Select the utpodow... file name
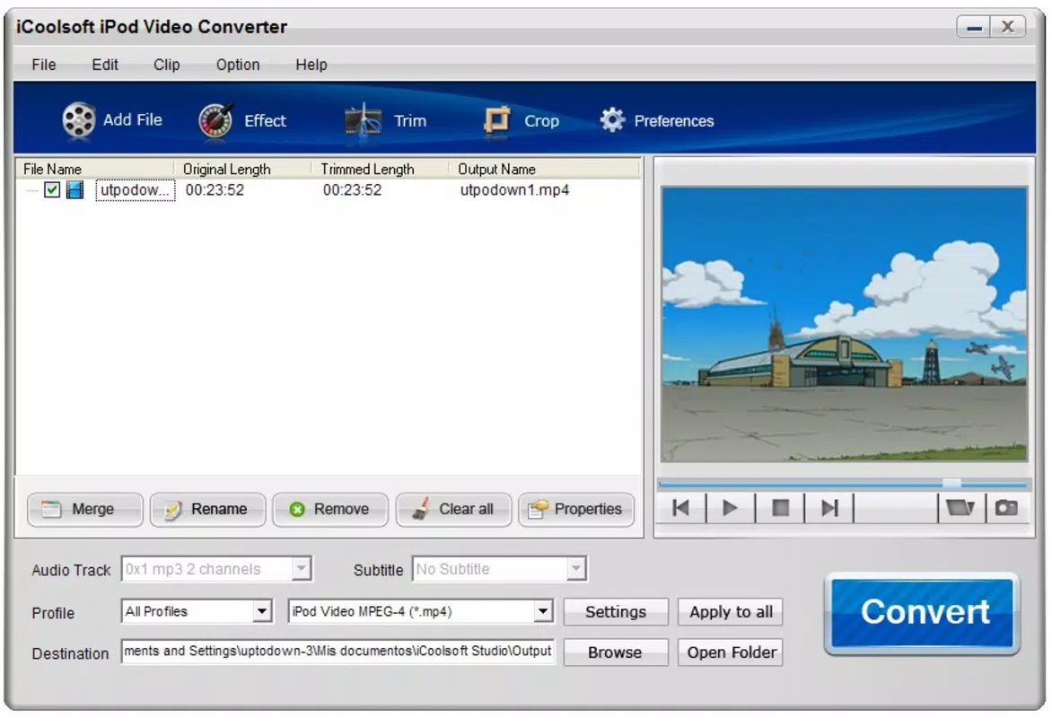Screen dimensions: 1052x718 [x=135, y=190]
